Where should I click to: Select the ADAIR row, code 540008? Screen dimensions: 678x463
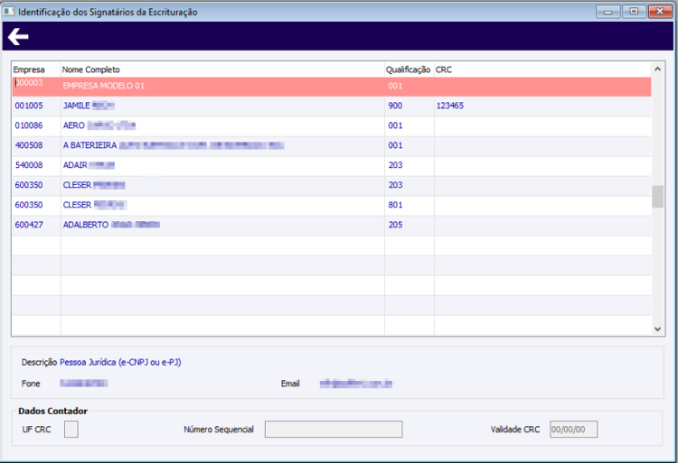[332, 166]
